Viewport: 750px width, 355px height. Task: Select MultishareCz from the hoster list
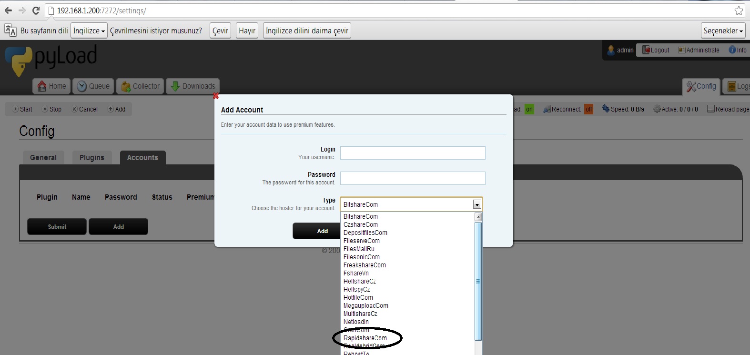point(408,314)
